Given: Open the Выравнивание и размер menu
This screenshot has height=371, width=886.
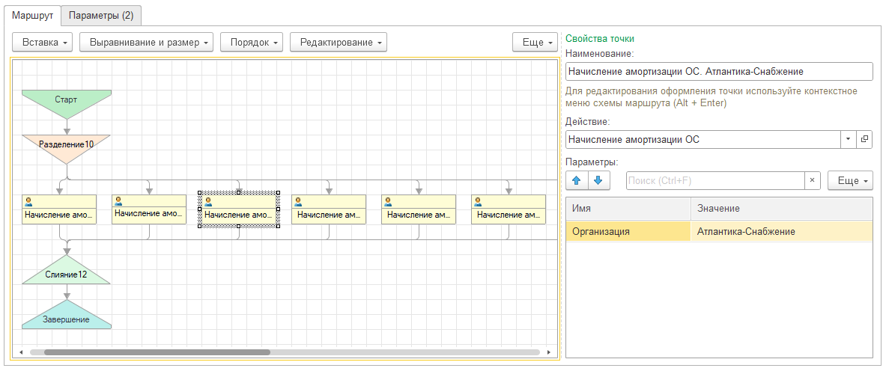Looking at the screenshot, I should [x=146, y=42].
